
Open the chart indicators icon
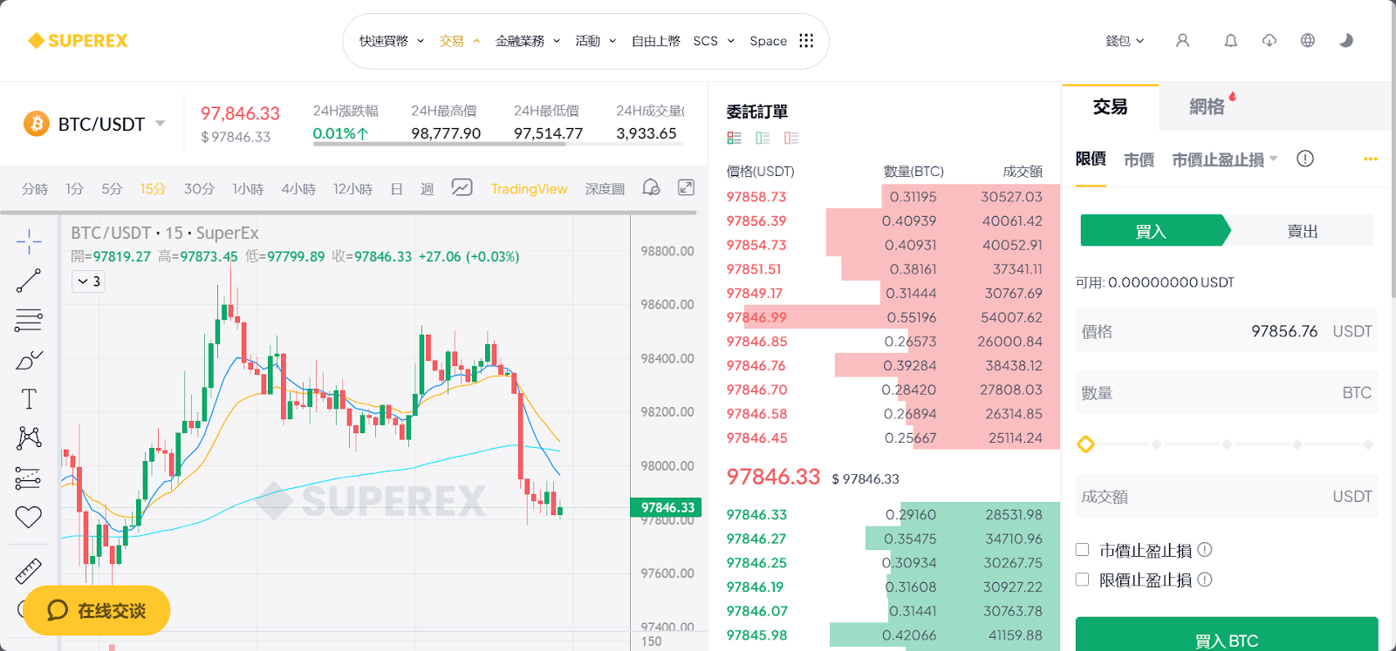tap(462, 188)
